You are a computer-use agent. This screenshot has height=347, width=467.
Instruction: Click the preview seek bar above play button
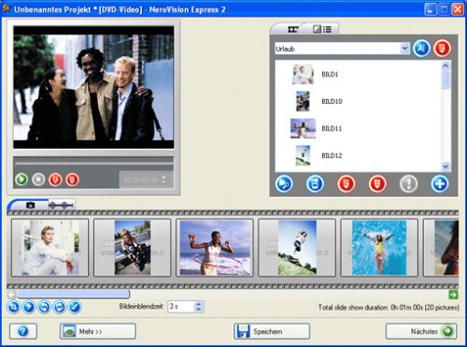(93, 163)
